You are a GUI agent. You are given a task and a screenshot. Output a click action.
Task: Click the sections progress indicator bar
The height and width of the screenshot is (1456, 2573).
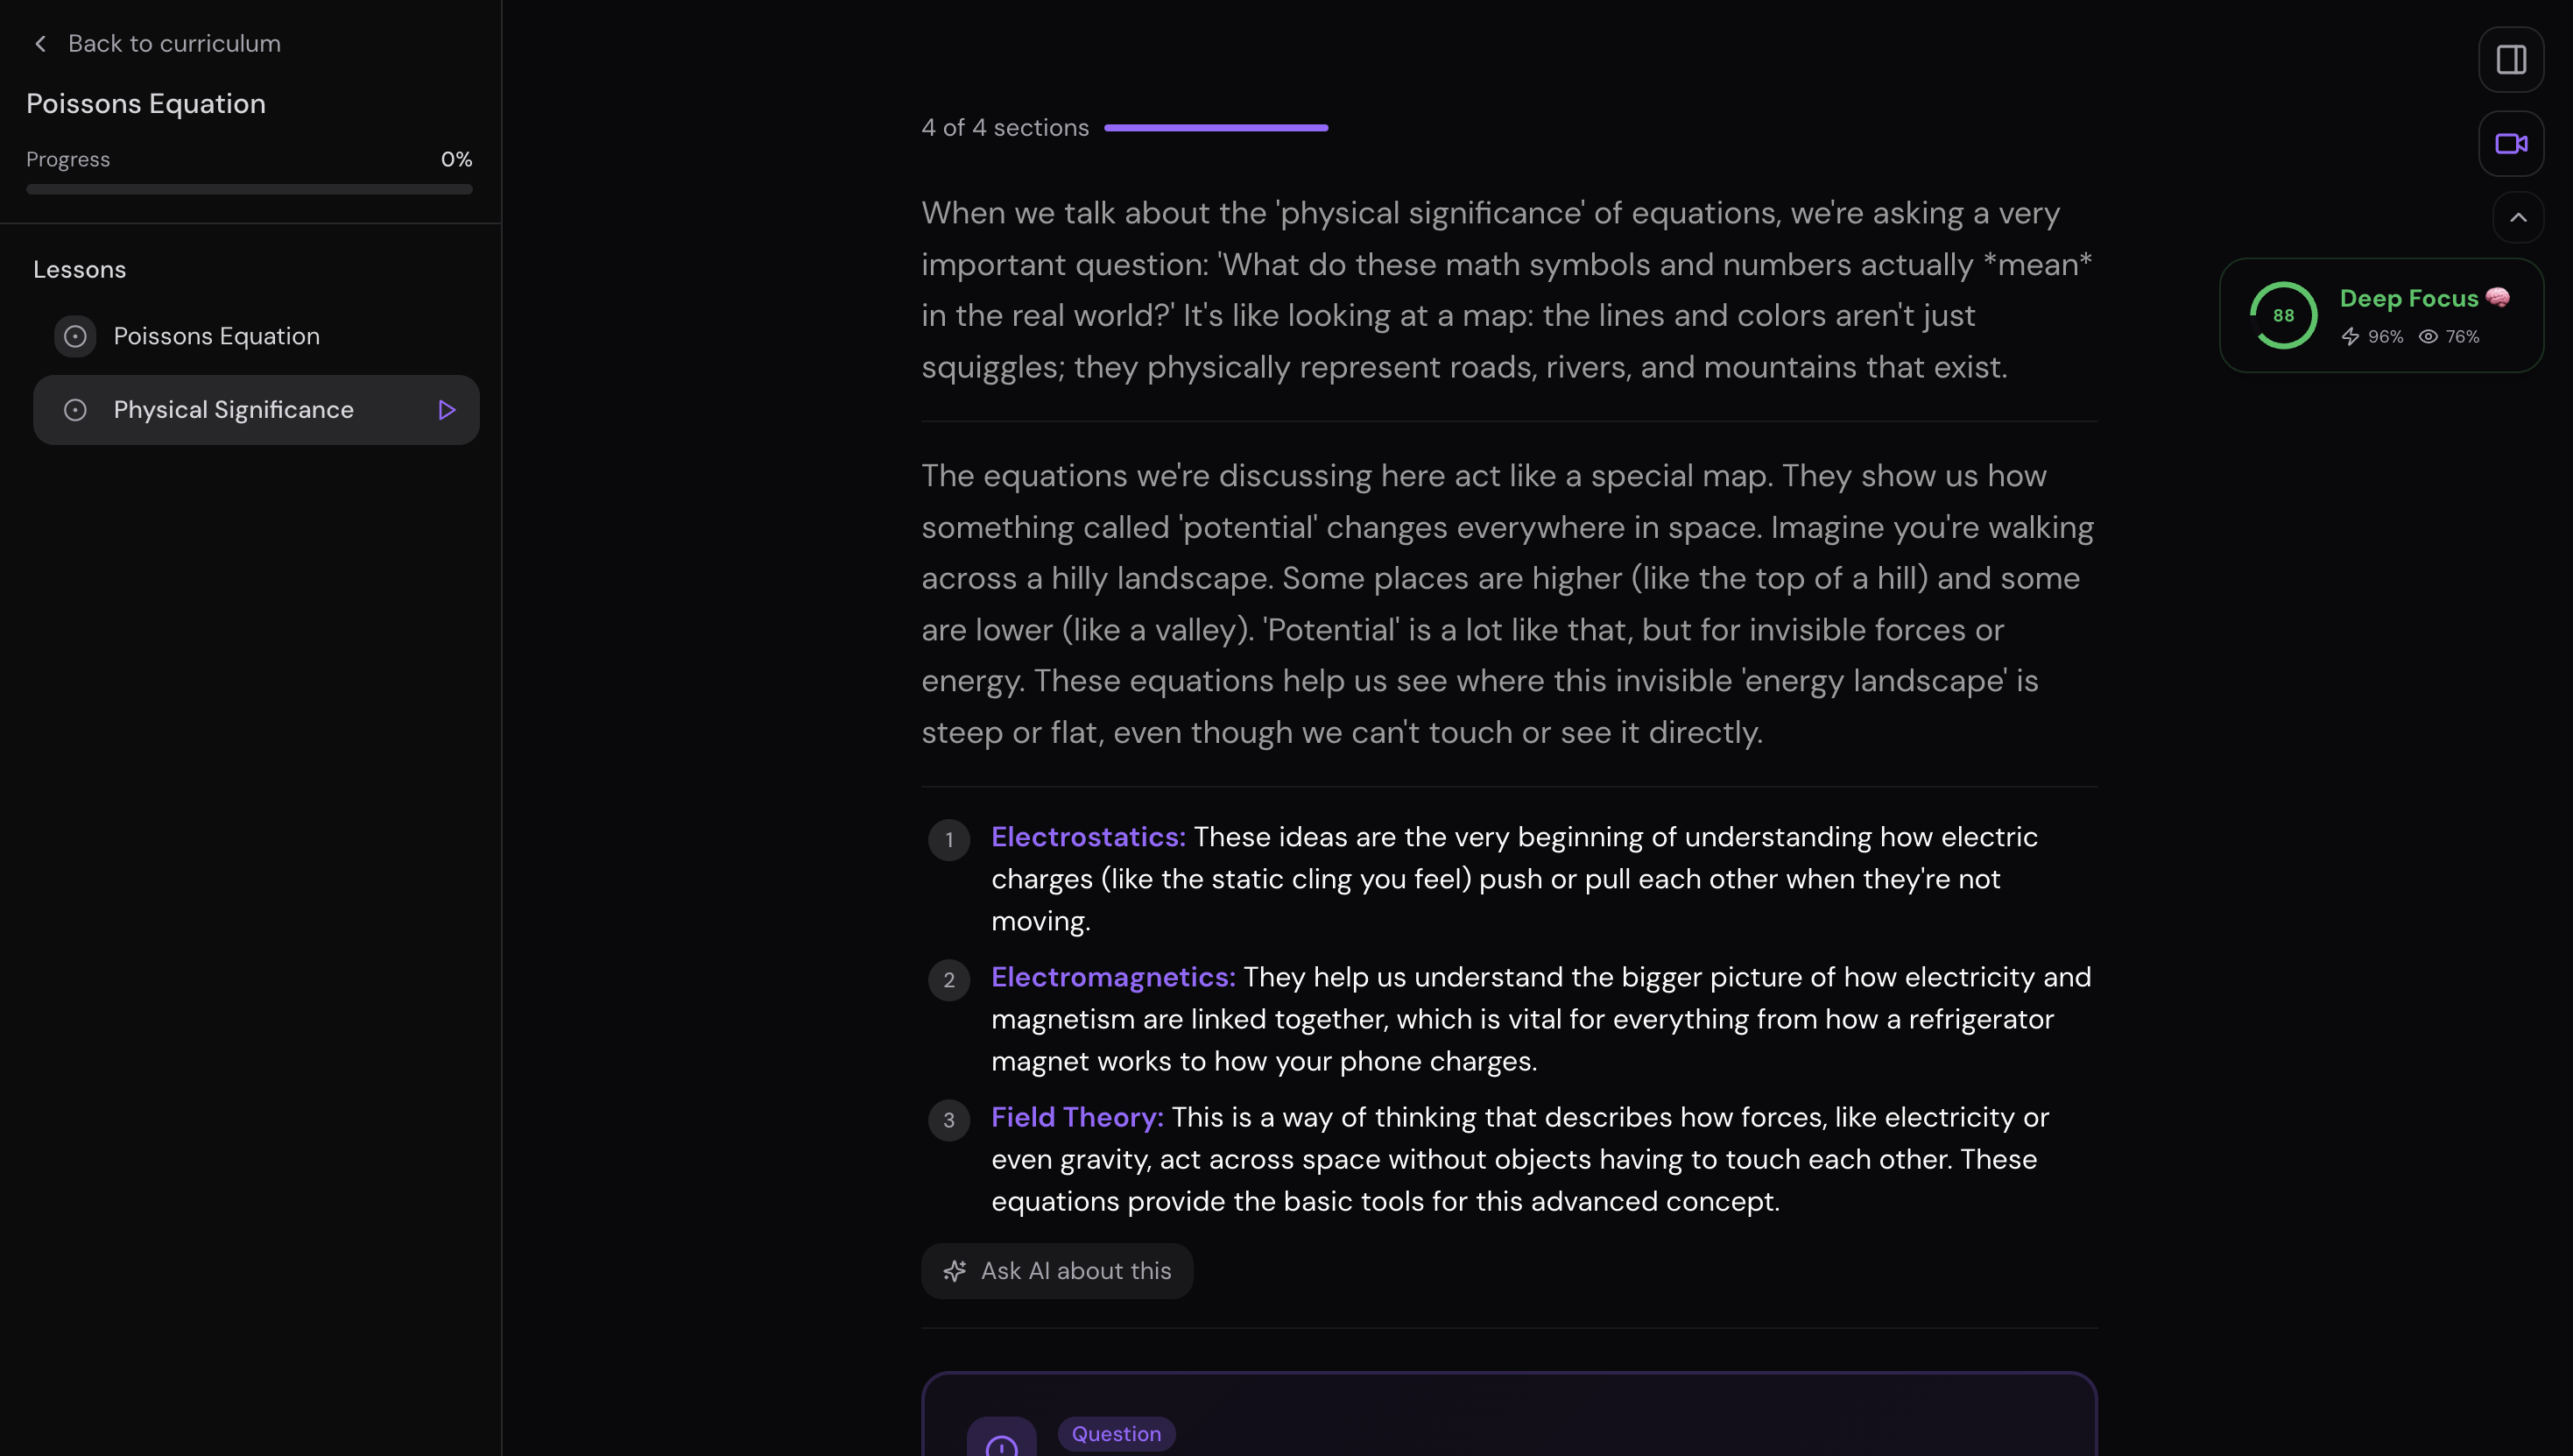click(1216, 128)
